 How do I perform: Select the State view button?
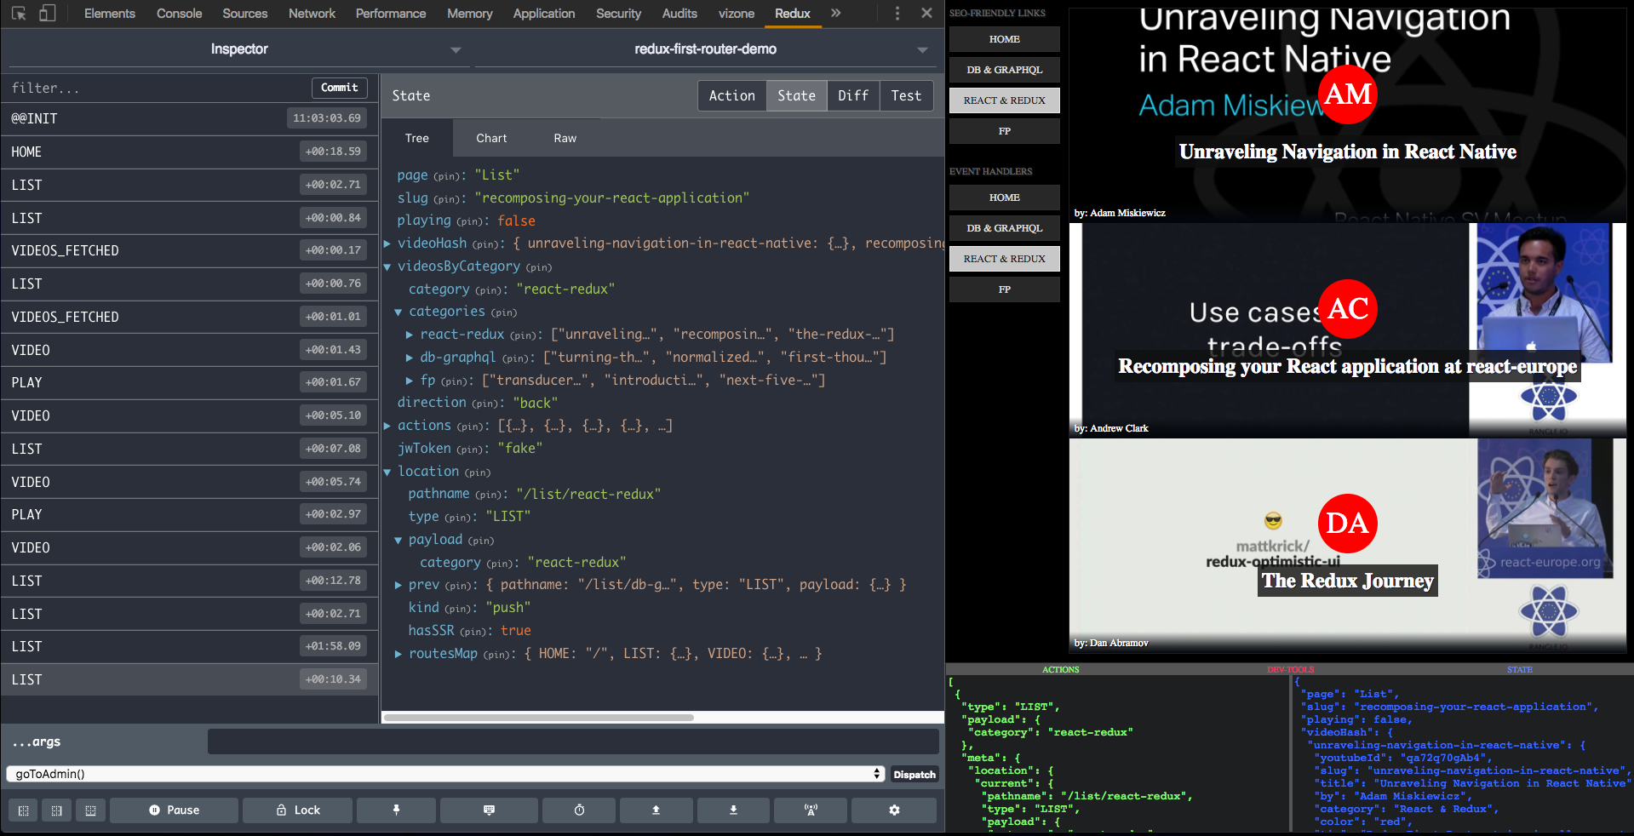796,96
